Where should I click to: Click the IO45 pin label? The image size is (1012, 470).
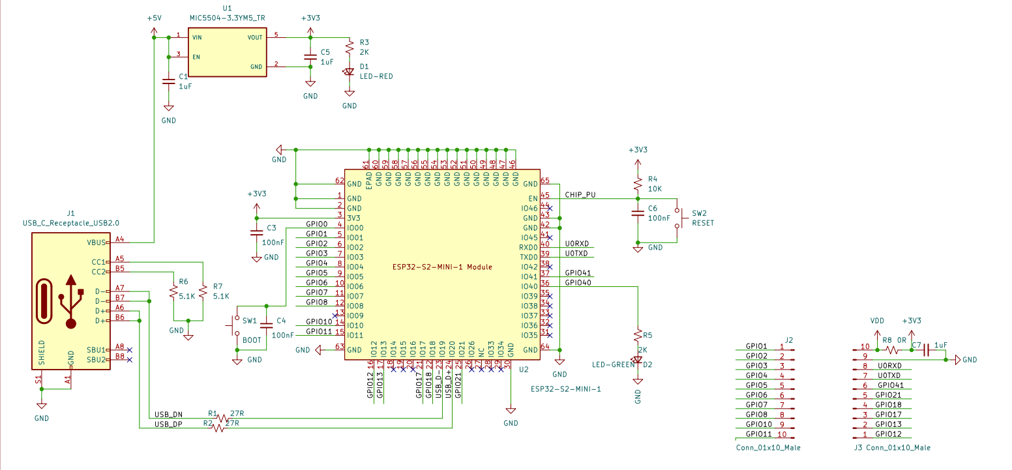point(529,237)
